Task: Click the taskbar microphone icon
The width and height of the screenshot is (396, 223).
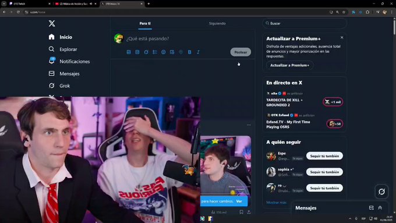Action: point(356,218)
